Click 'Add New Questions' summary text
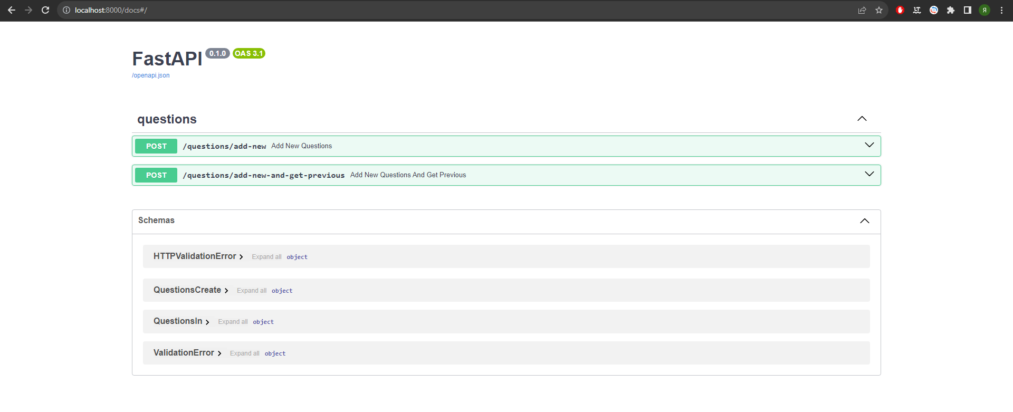Screen dimensions: 1013x412 (x=302, y=146)
